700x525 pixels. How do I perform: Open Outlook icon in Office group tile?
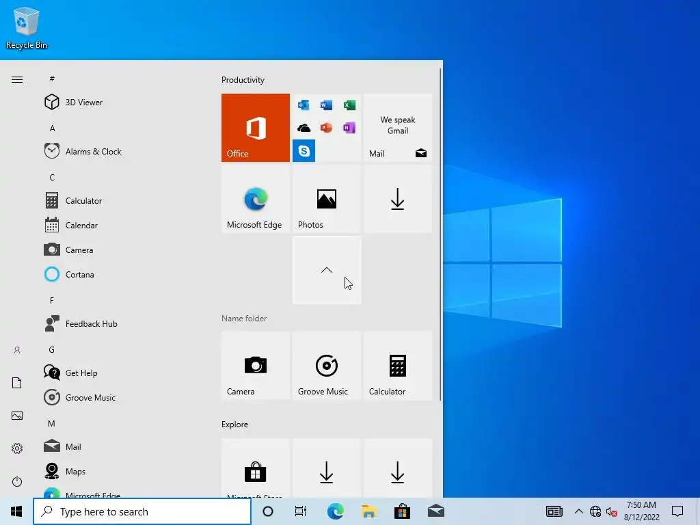304,105
